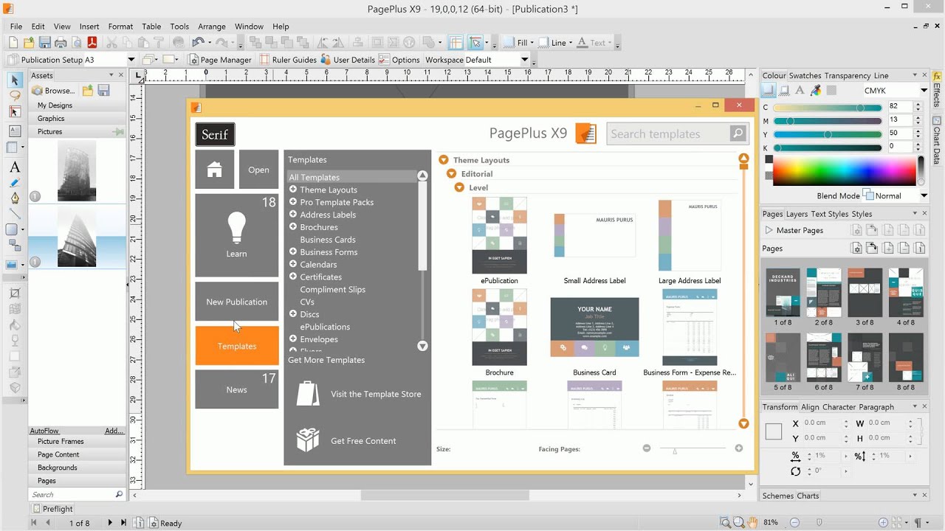Click the Crop tool in the left toolbar
This screenshot has width=945, height=531.
15,293
